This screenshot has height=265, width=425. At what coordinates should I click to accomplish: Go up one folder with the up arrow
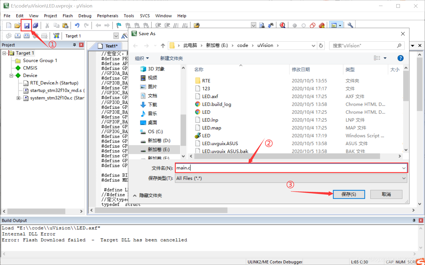click(x=163, y=46)
